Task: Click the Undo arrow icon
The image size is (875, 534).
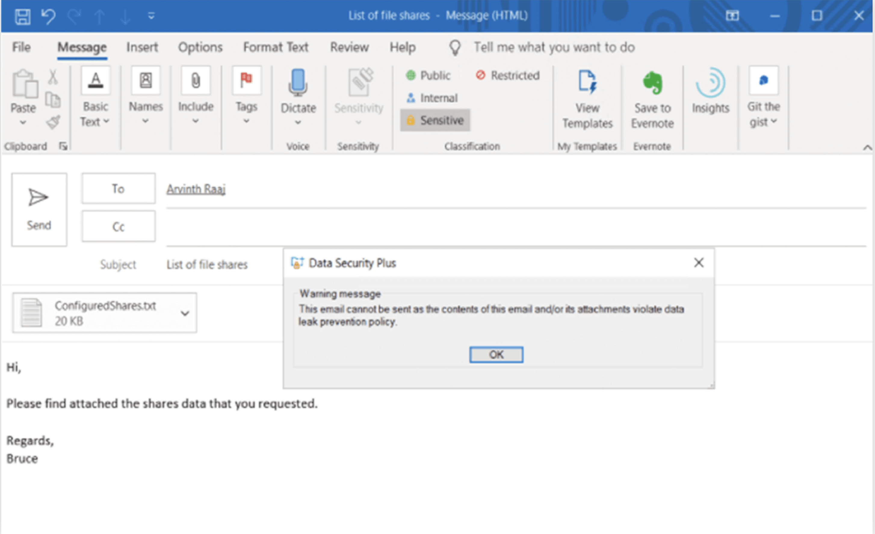Action: 48,16
